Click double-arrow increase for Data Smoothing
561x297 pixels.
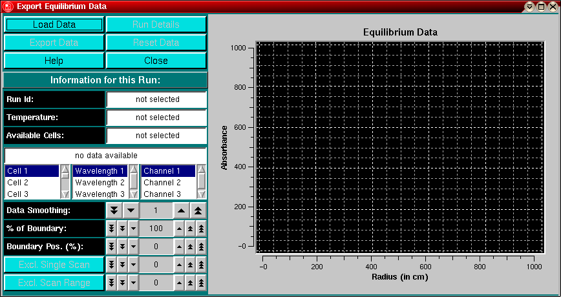pos(198,210)
